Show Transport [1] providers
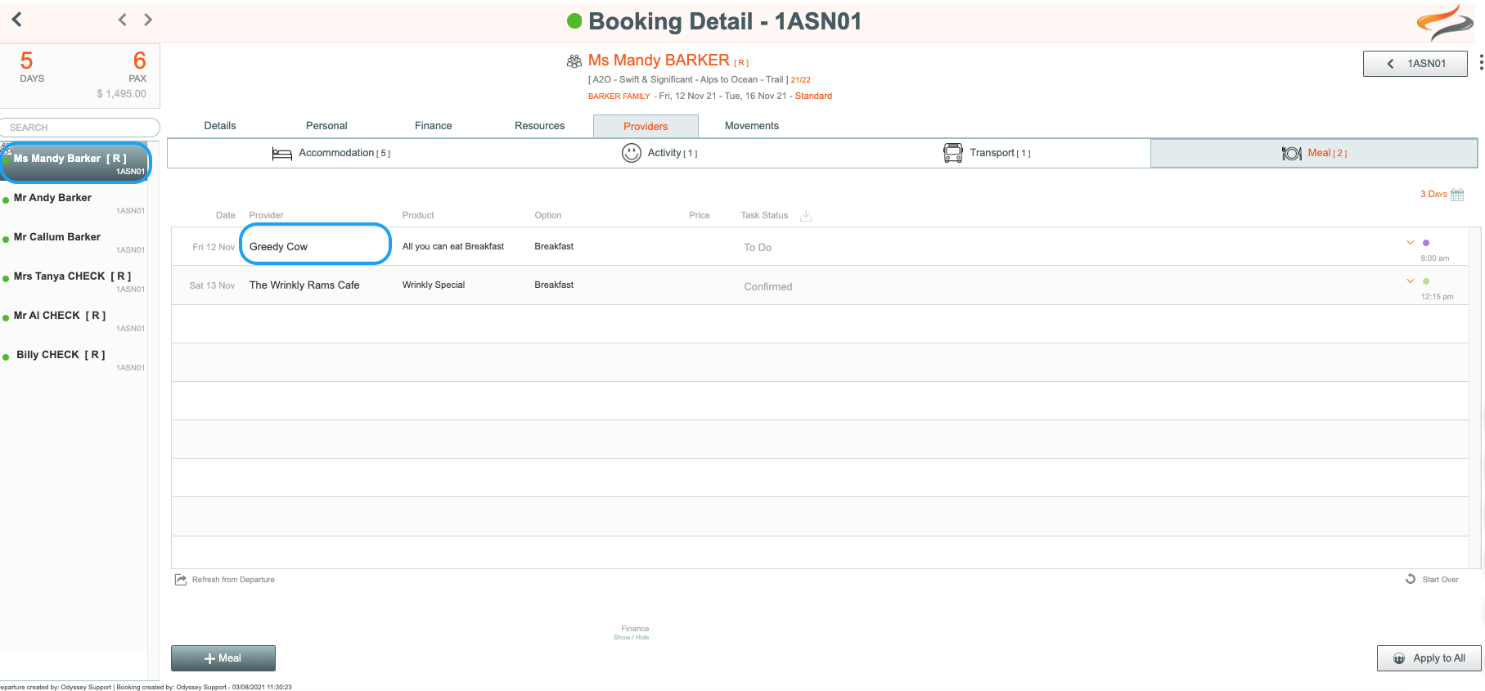 pos(987,153)
